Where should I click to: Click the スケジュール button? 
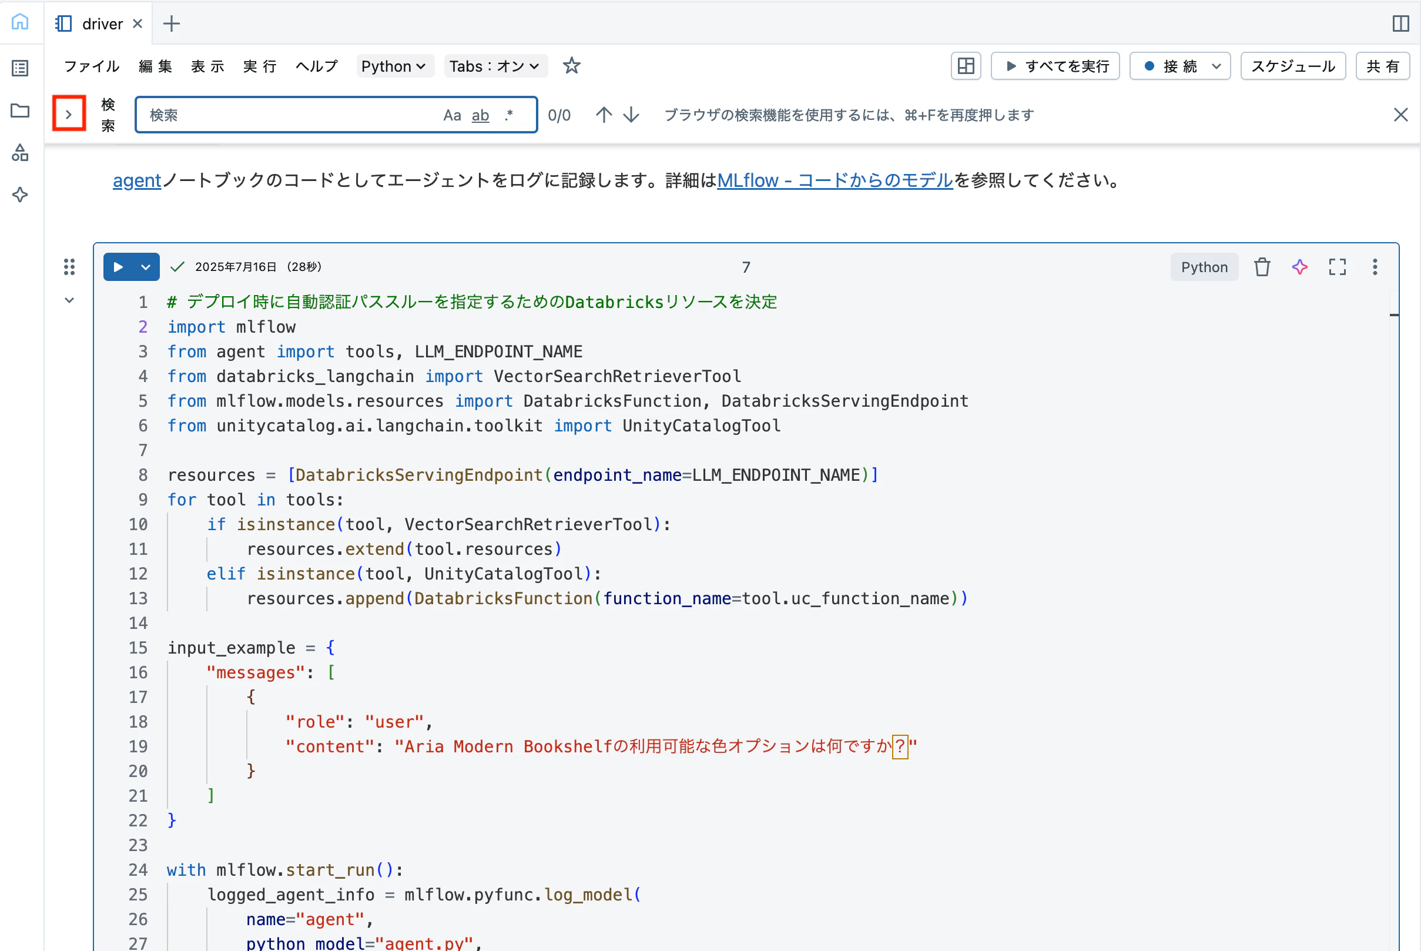coord(1293,66)
